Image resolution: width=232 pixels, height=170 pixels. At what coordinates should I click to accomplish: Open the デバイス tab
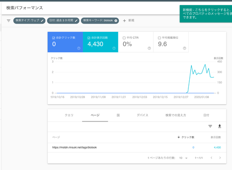(x=142, y=115)
